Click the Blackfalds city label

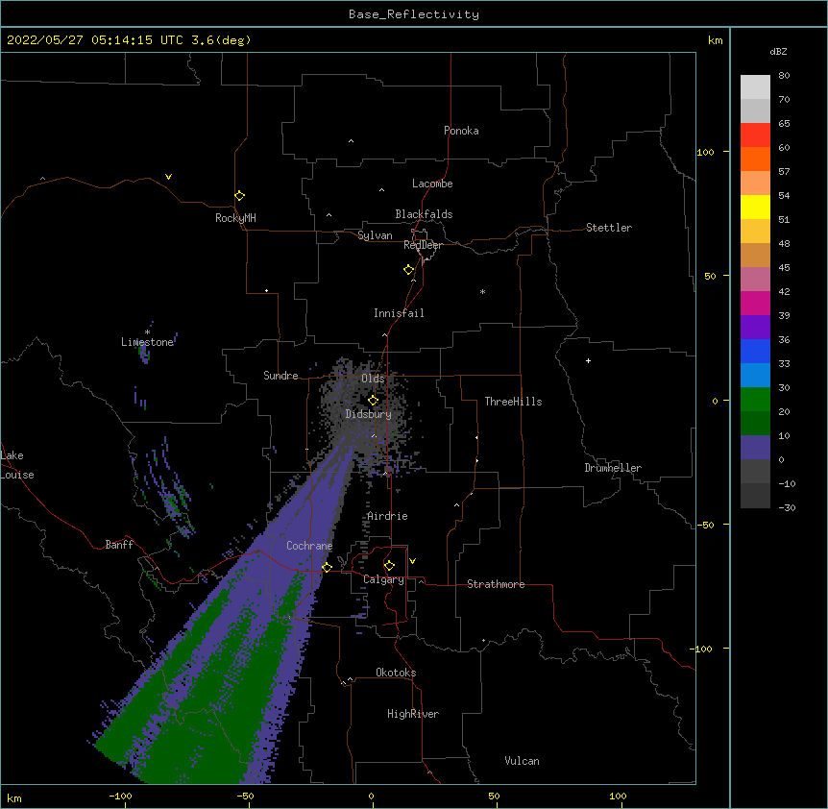424,214
